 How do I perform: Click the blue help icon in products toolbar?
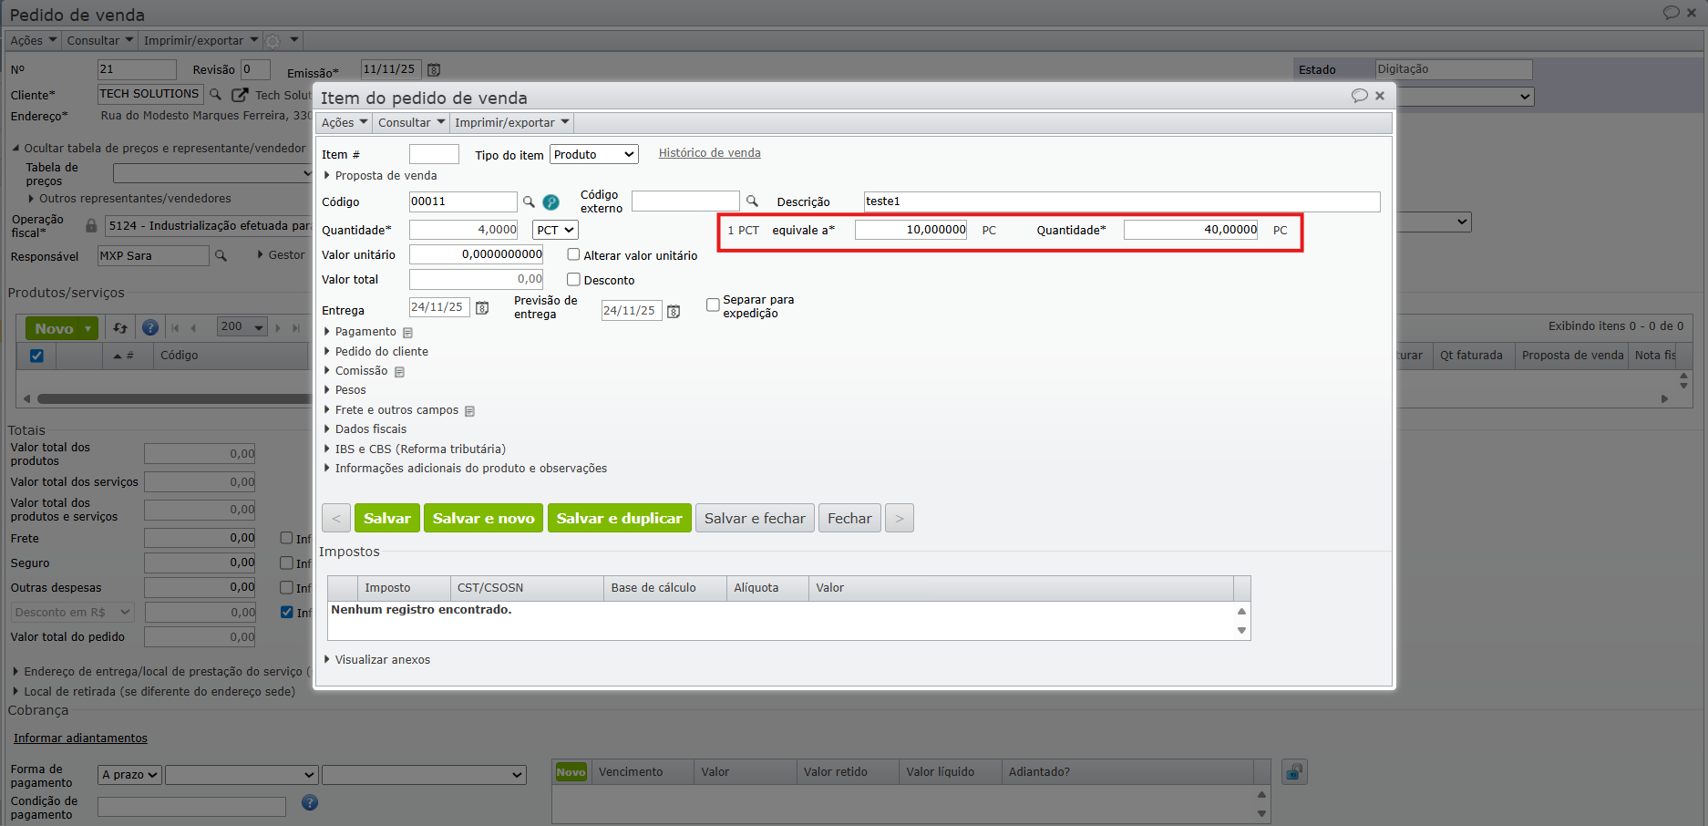coord(150,328)
